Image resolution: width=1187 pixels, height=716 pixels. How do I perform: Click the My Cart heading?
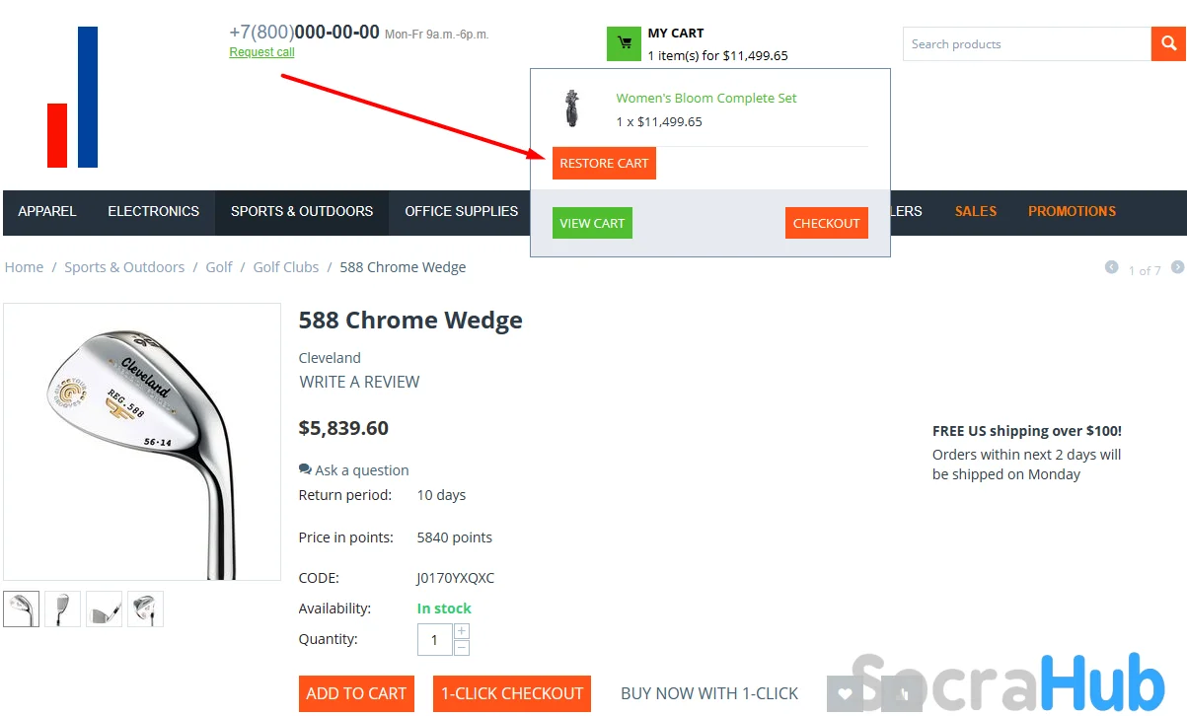(676, 34)
